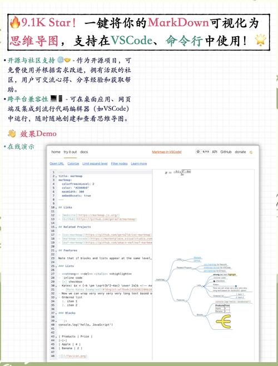Click the Limit expand level link
The width and height of the screenshot is (278, 366).
[95, 164]
